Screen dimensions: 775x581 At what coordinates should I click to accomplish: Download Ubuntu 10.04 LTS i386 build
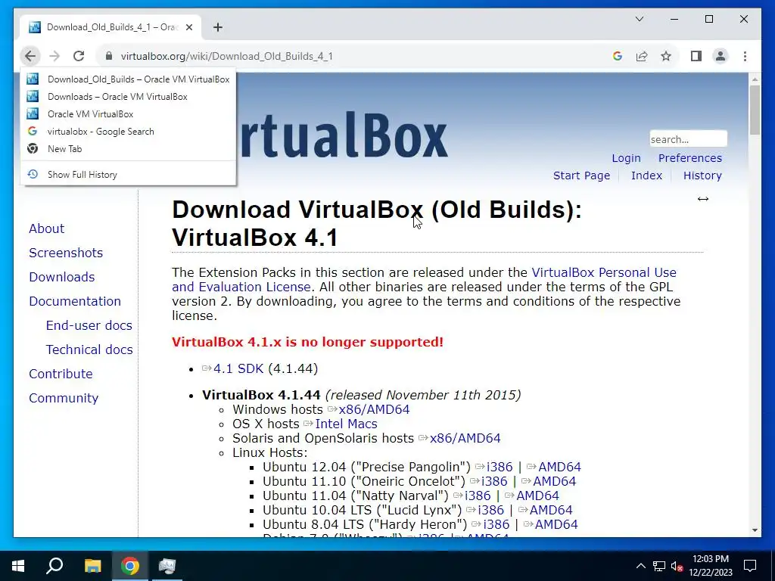pos(490,510)
